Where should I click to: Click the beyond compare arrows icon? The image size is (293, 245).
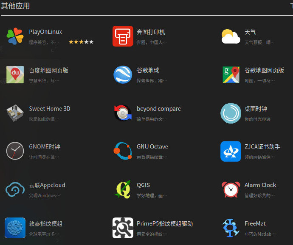click(x=123, y=113)
